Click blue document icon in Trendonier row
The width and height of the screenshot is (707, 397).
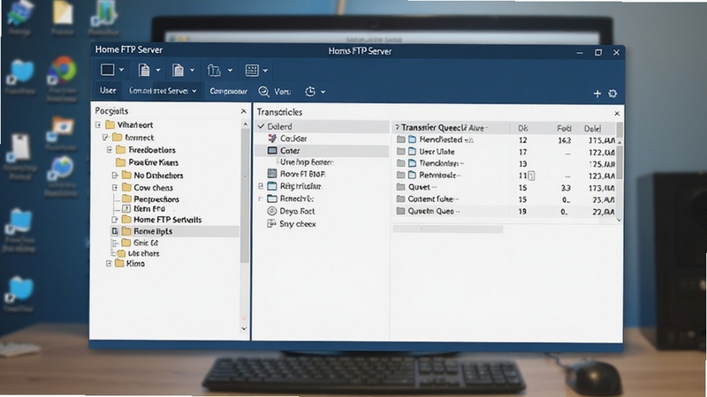[412, 163]
